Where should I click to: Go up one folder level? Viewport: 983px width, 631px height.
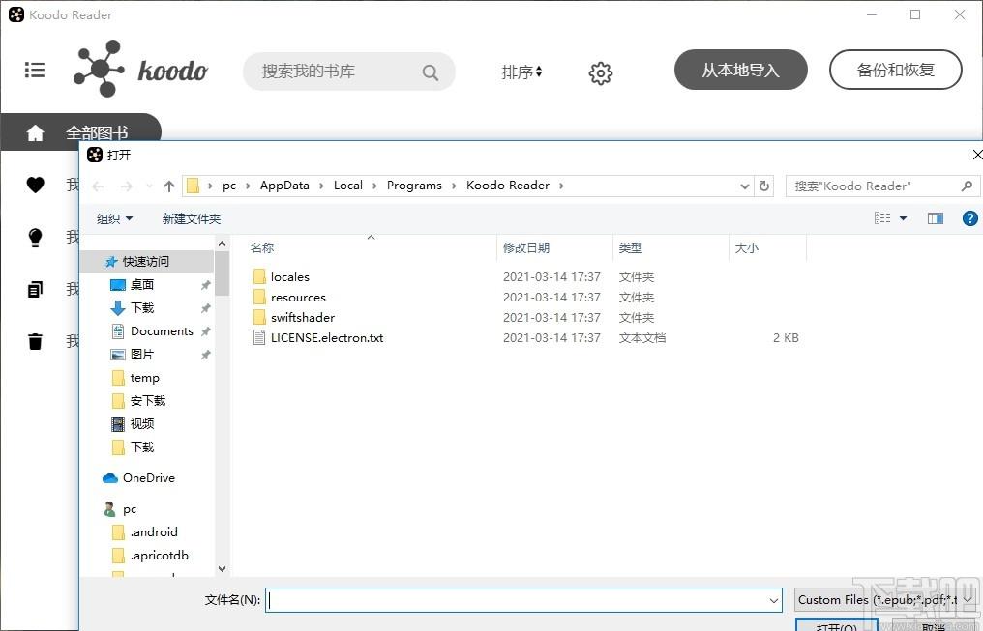point(168,186)
